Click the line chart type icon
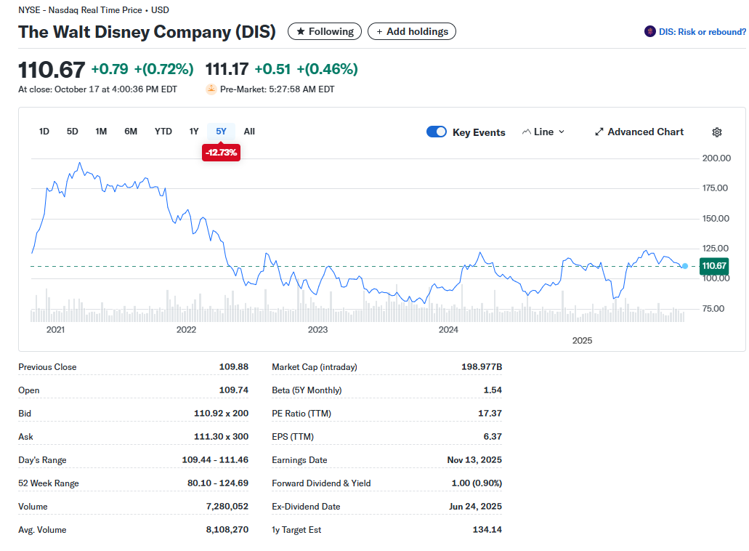Image resolution: width=749 pixels, height=551 pixels. (527, 132)
